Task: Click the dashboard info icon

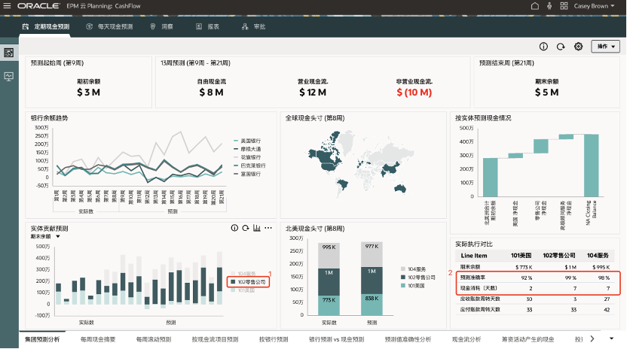Action: pos(543,47)
